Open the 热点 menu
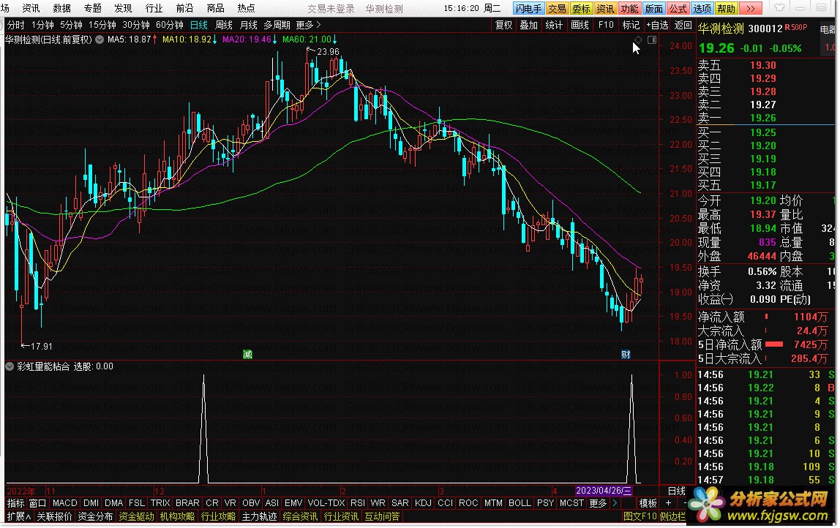The height and width of the screenshot is (528, 840). pos(246,9)
